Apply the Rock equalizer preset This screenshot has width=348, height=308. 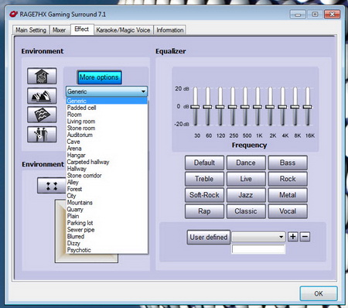pos(288,179)
